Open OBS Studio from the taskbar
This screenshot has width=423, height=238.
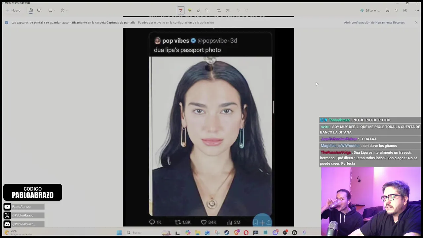tap(285, 233)
